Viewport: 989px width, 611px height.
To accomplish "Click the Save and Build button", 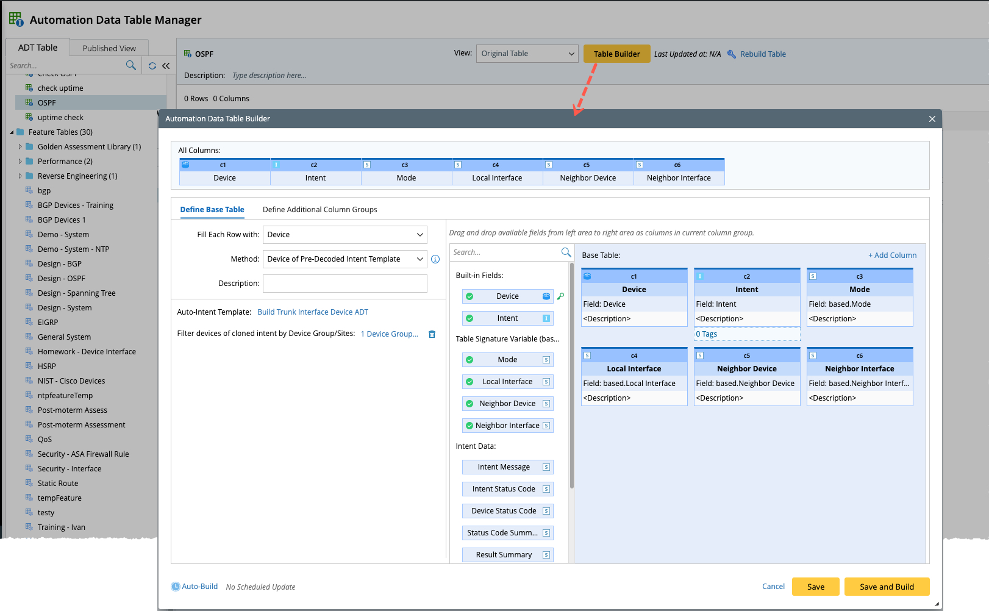I will click(x=887, y=587).
